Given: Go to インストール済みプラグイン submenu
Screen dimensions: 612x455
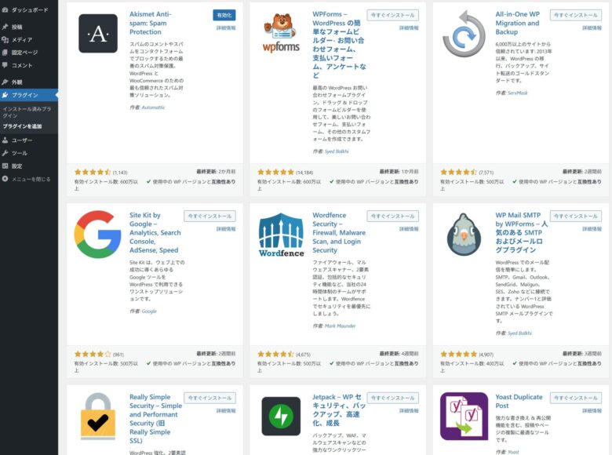Looking at the screenshot, I should [27, 111].
